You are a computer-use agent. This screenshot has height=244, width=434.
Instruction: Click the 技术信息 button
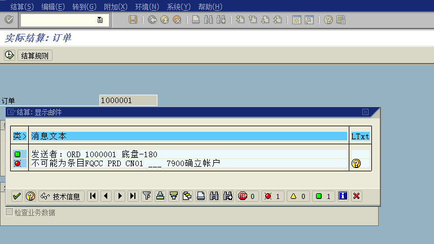point(61,196)
